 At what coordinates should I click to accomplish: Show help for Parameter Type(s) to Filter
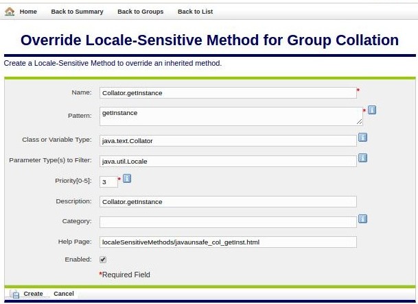coord(362,158)
